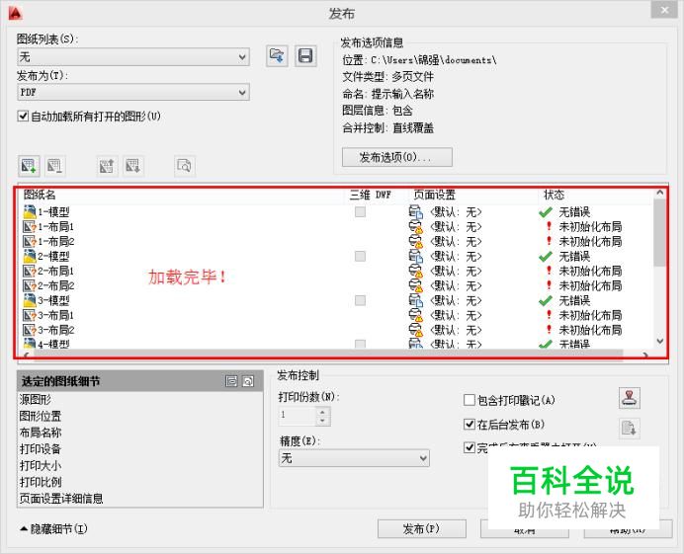Click page setup value of 2-模型
Image resolution: width=684 pixels, height=554 pixels.
(456, 257)
